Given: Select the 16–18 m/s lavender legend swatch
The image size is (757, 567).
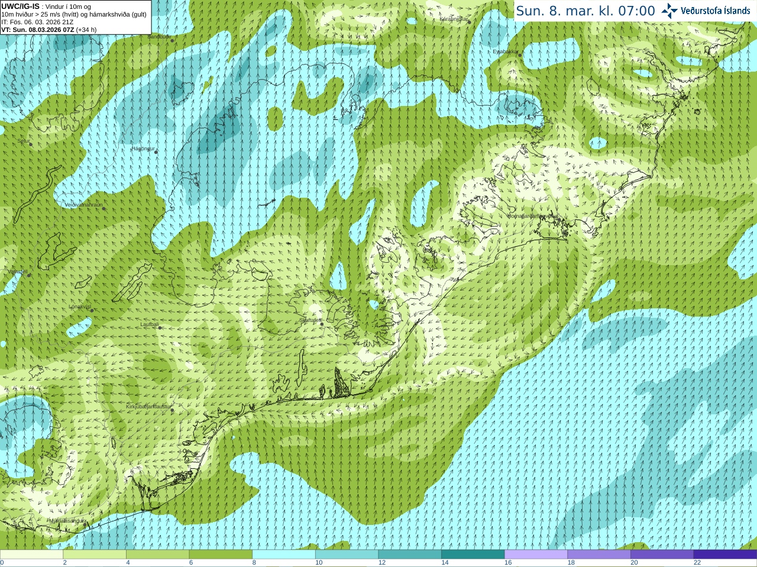Looking at the screenshot, I should point(536,555).
